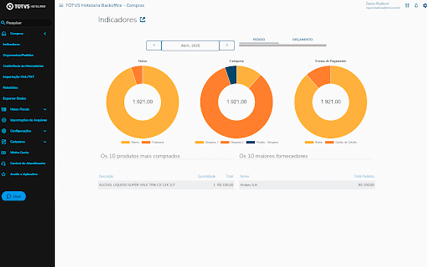Open the Chat button
Screen dimensions: 427x267
tap(14, 196)
